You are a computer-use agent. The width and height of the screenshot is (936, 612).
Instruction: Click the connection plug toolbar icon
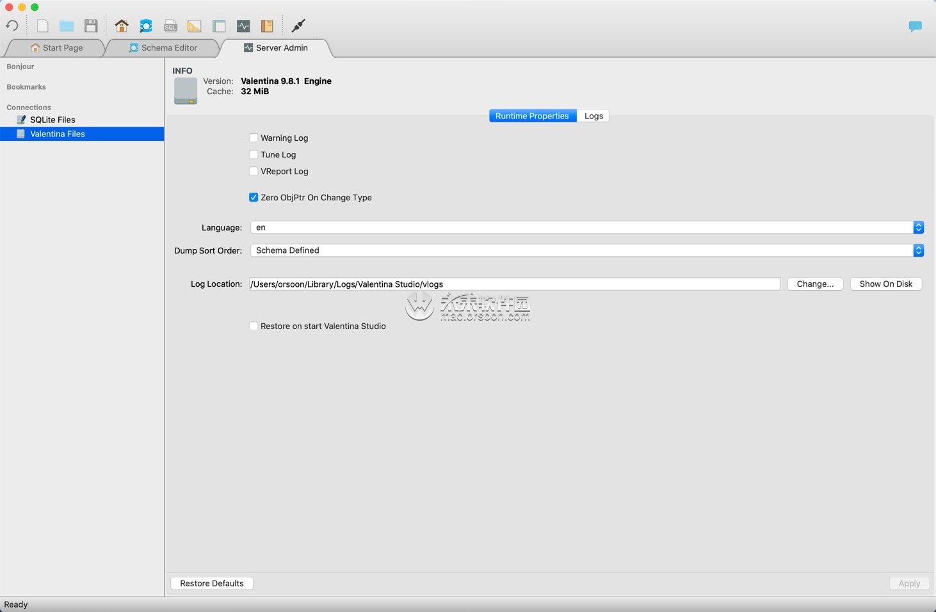click(298, 26)
